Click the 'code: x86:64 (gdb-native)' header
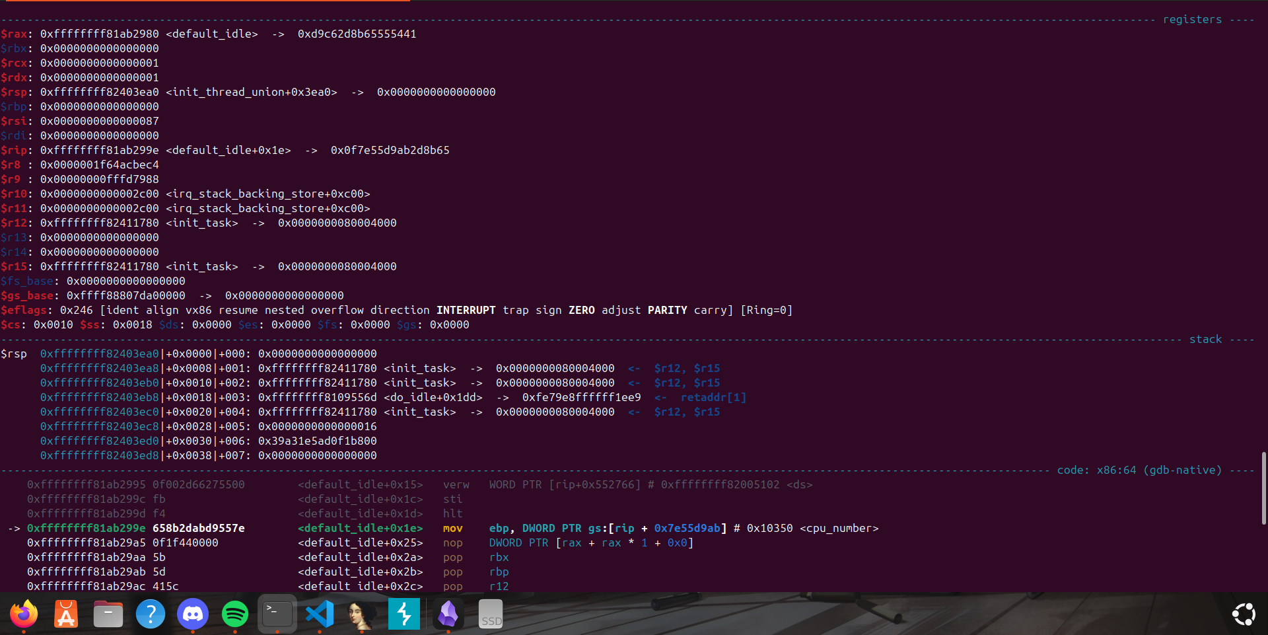This screenshot has height=635, width=1268. 1139,470
